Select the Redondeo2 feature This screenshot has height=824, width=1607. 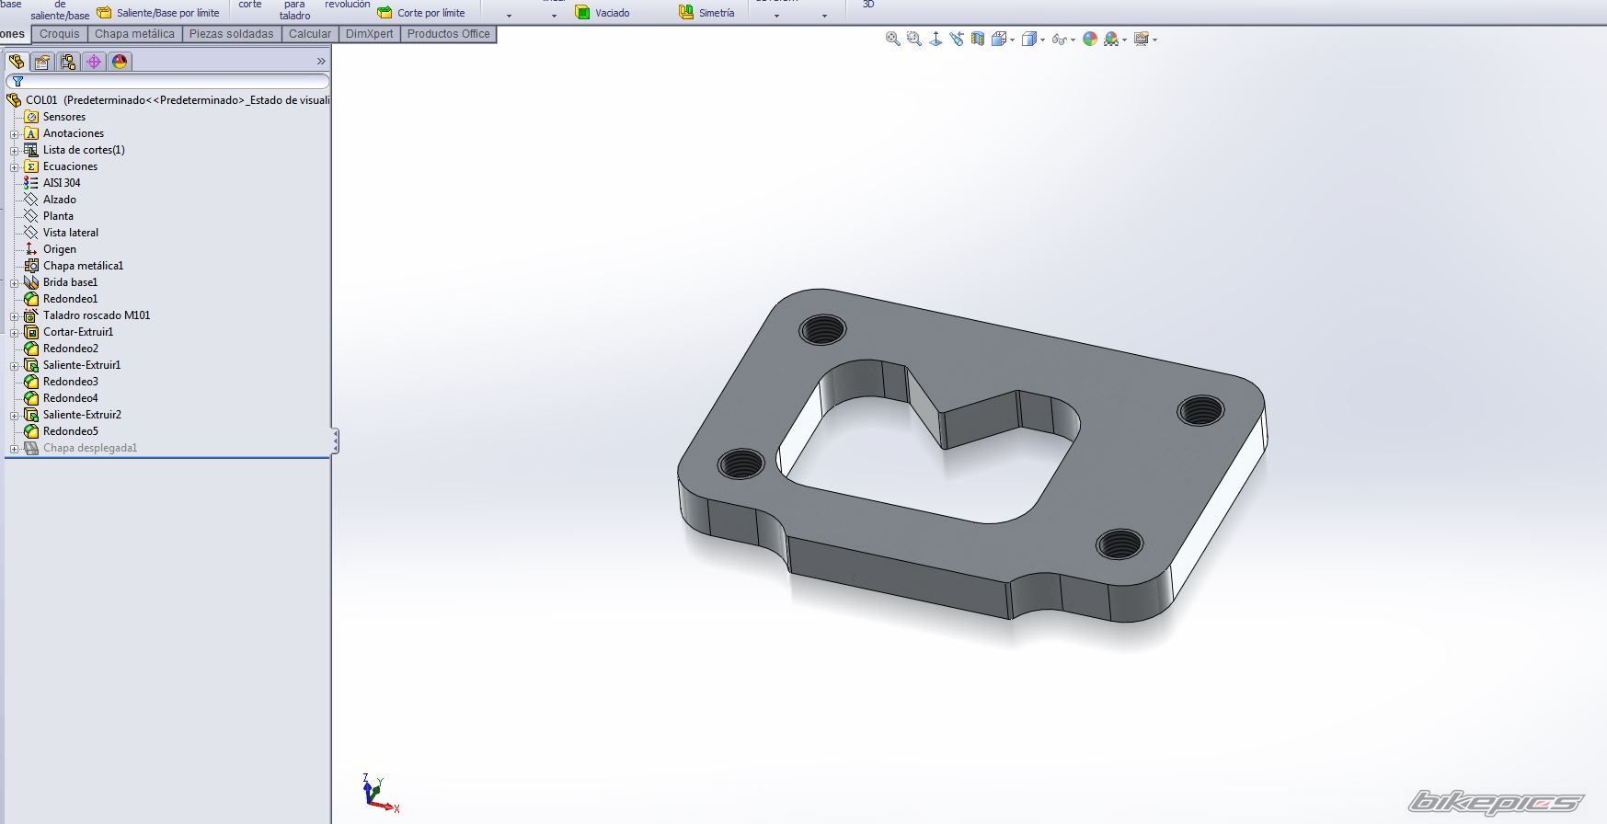coord(61,349)
